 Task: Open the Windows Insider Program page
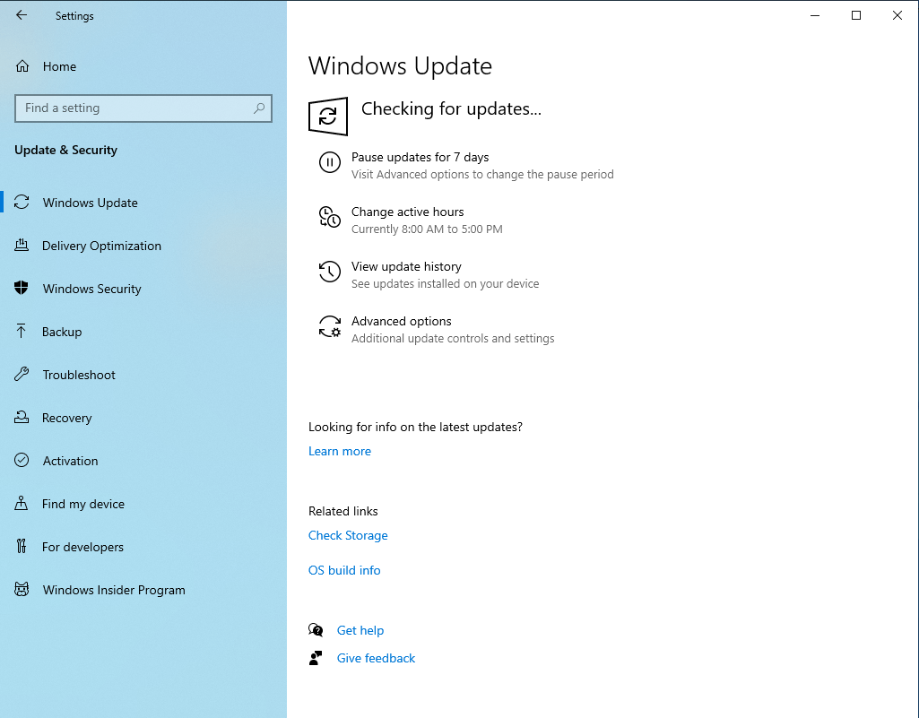tap(22, 590)
